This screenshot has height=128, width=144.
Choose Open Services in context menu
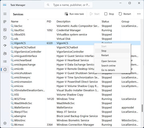tap(112, 61)
